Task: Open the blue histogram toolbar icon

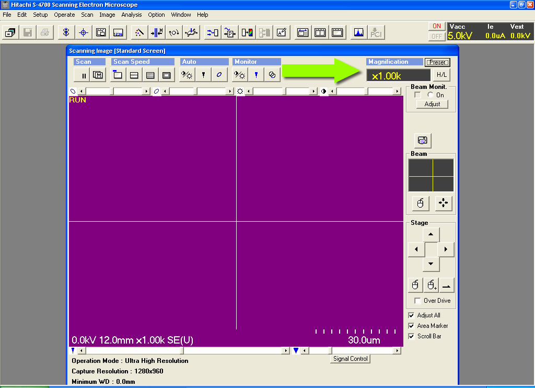Action: point(358,32)
